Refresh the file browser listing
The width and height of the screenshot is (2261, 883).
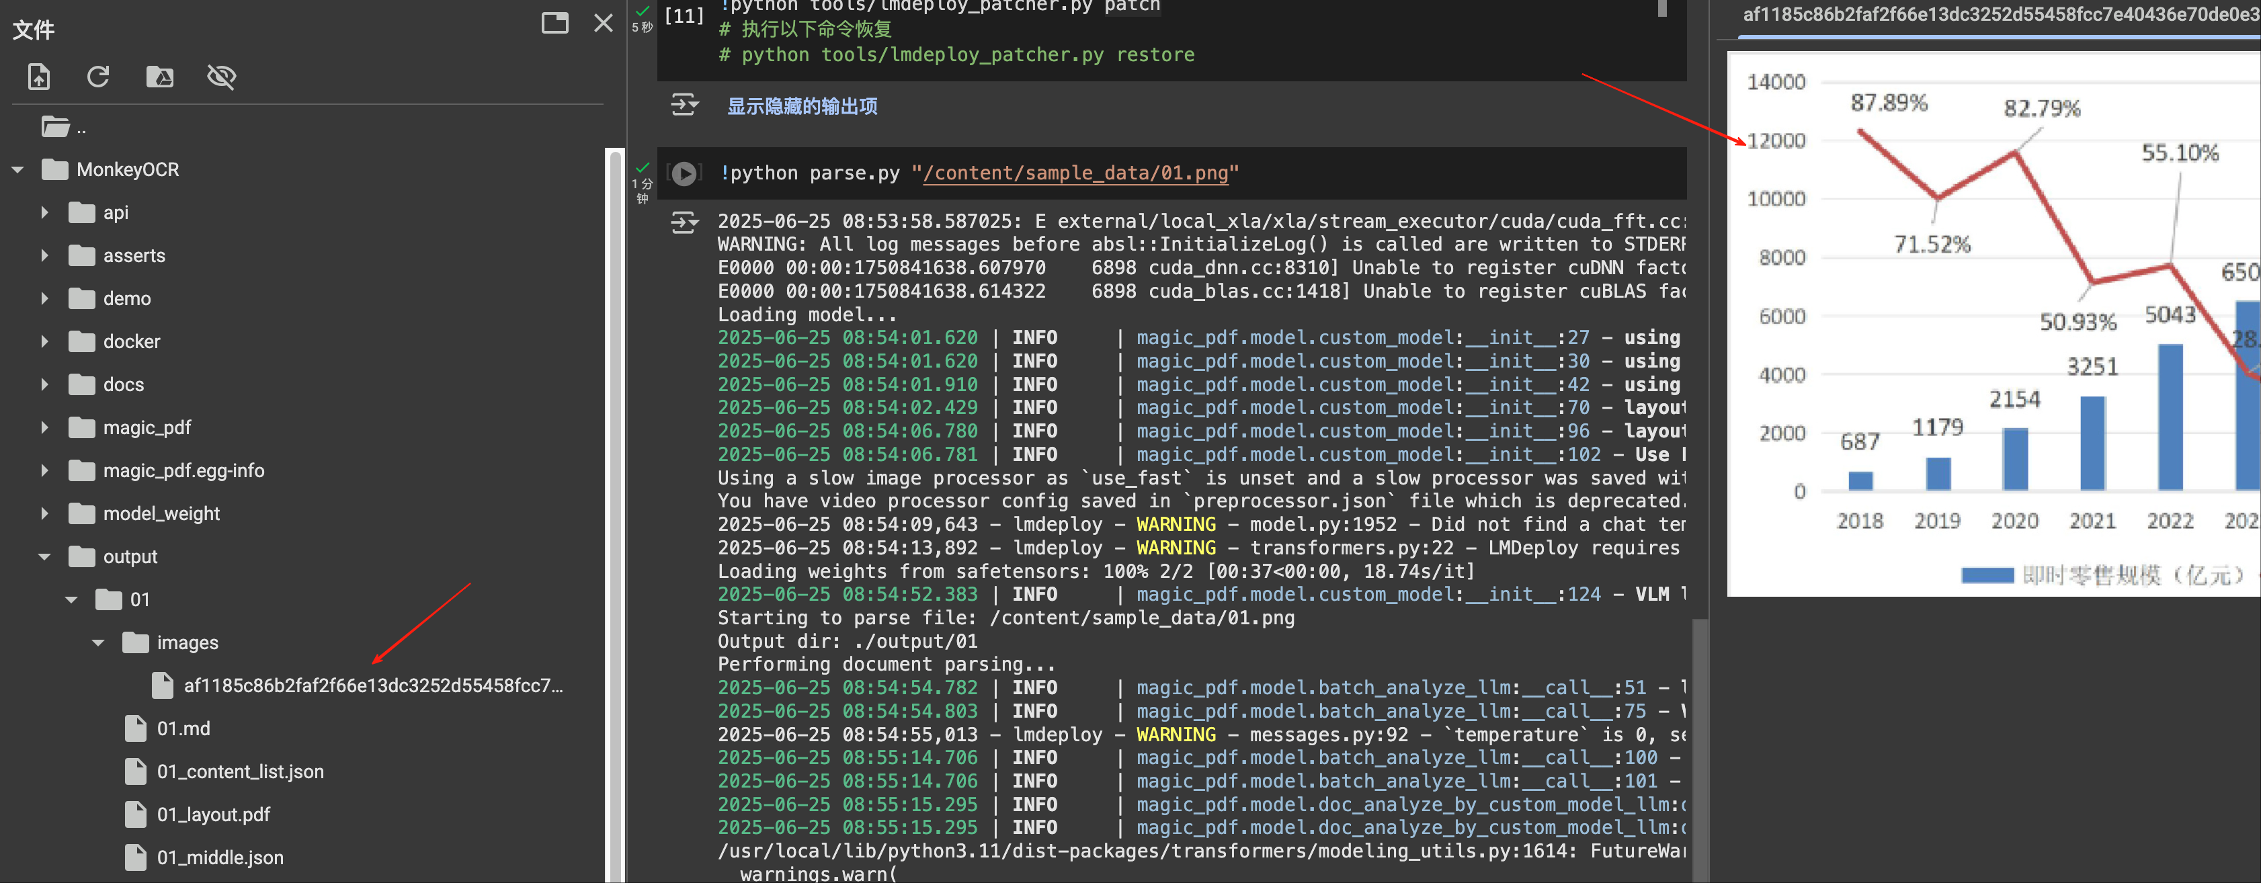click(98, 77)
